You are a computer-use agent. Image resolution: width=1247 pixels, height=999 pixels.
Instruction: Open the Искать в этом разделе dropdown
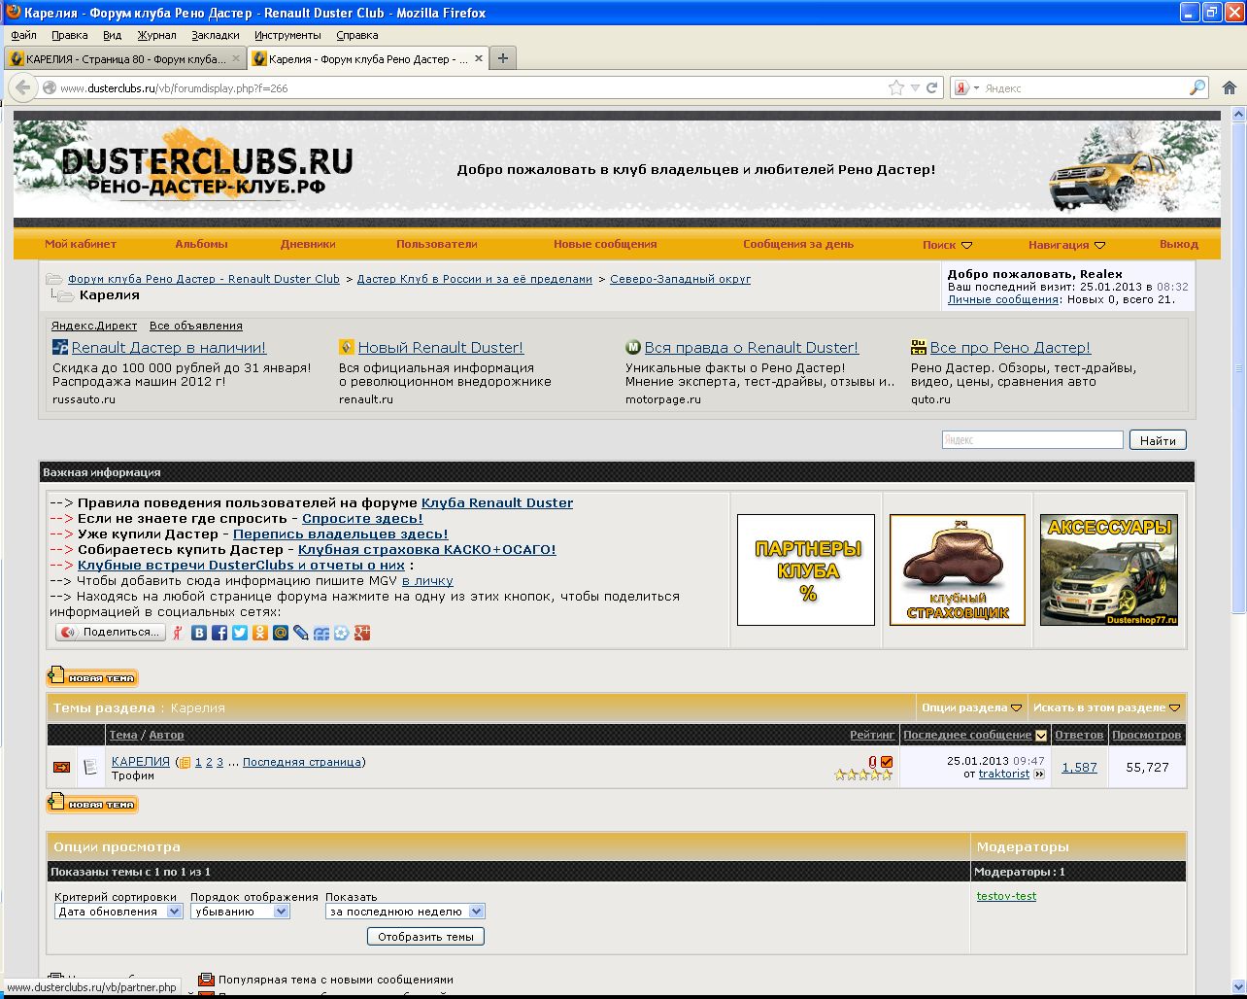(x=1106, y=707)
